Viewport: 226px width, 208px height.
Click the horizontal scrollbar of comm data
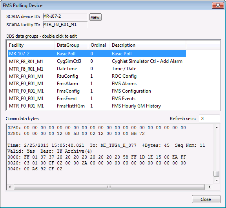[x=109, y=187]
